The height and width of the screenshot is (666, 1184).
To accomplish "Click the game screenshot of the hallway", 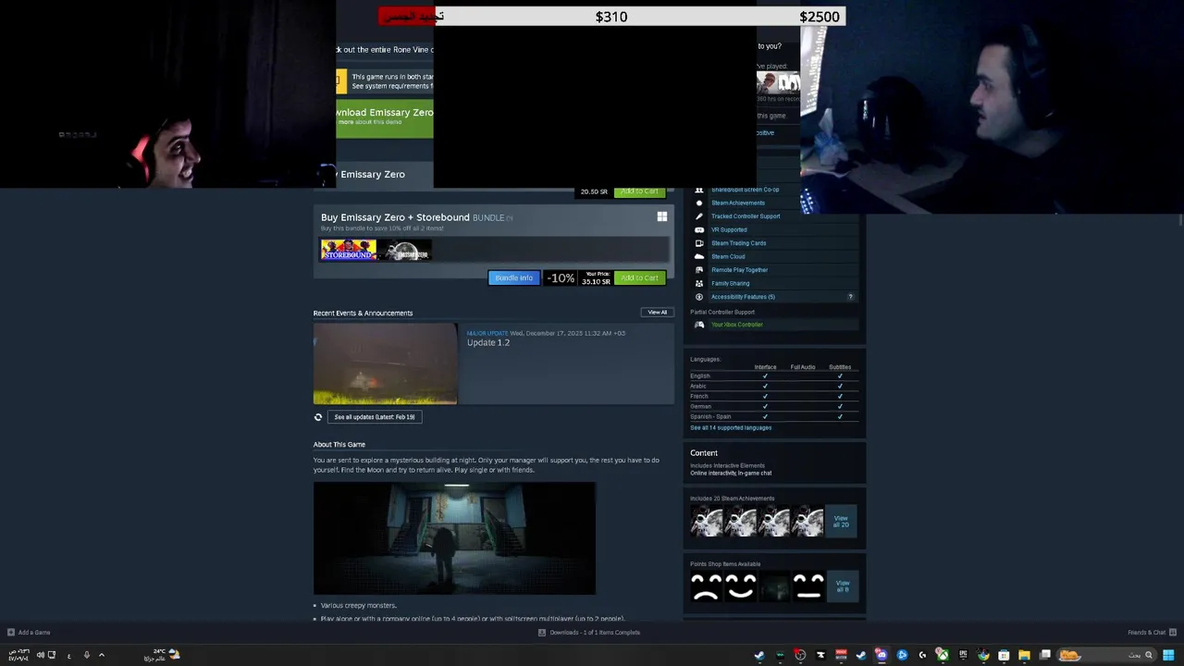I will pyautogui.click(x=454, y=538).
